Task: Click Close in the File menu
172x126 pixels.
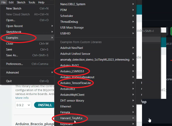Action: [27, 44]
